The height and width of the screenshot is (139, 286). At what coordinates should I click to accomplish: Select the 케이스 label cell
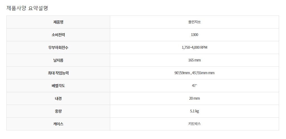(58, 124)
